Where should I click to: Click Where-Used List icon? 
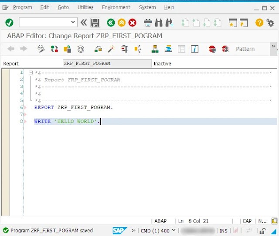124,49
